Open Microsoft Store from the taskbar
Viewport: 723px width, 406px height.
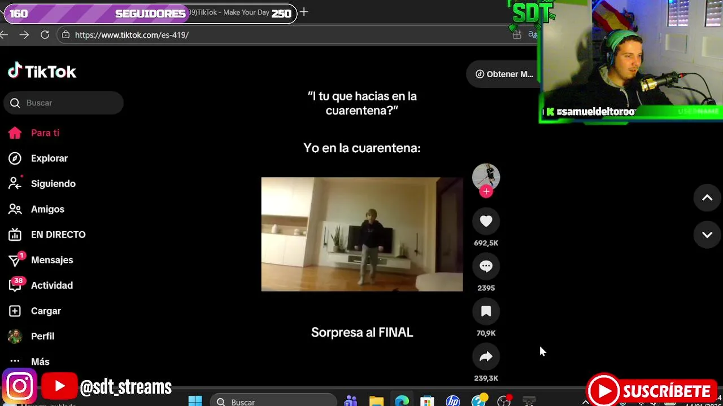[427, 401]
